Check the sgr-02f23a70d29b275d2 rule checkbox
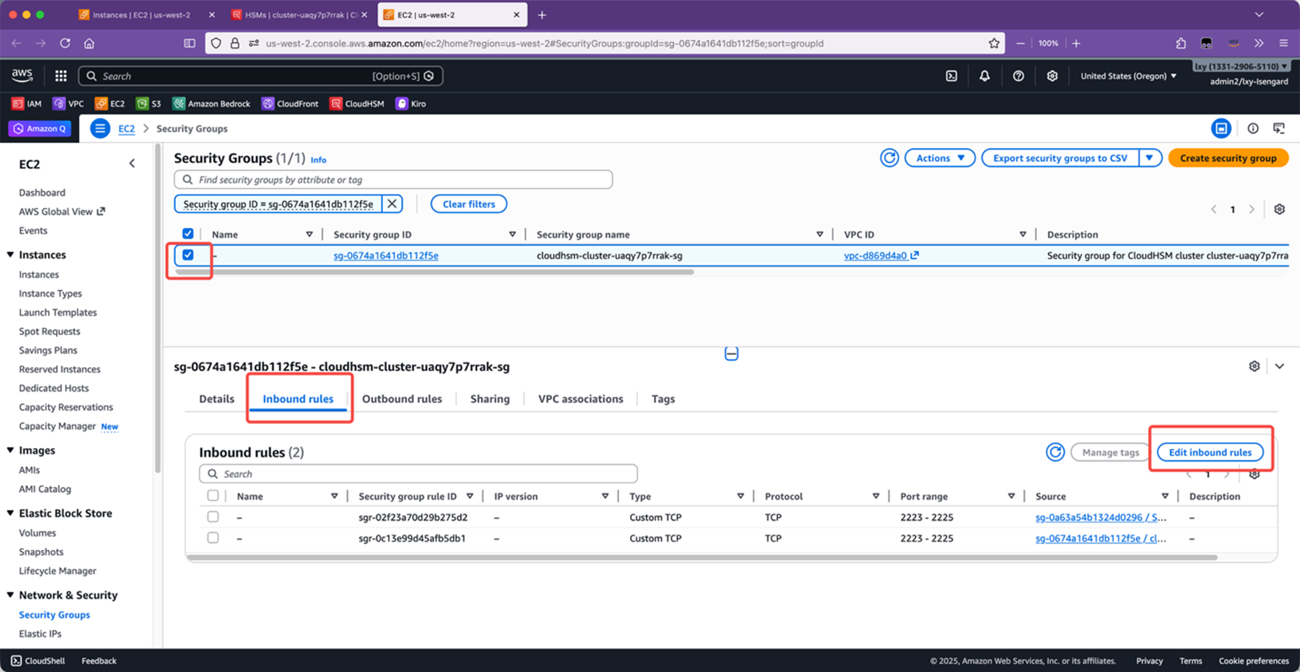1300x672 pixels. (213, 517)
